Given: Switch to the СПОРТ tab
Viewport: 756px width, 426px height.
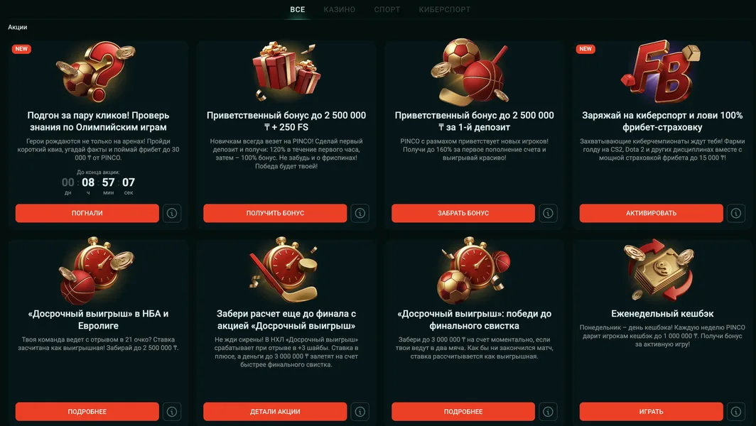Looking at the screenshot, I should [x=387, y=9].
